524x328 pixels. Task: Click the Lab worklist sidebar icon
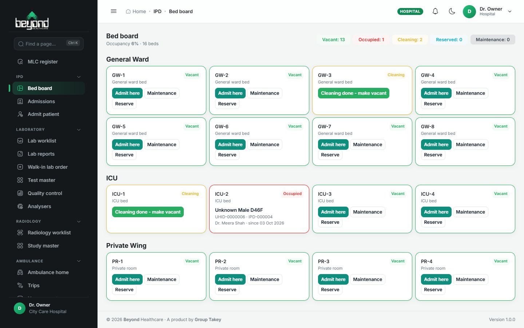click(x=20, y=141)
